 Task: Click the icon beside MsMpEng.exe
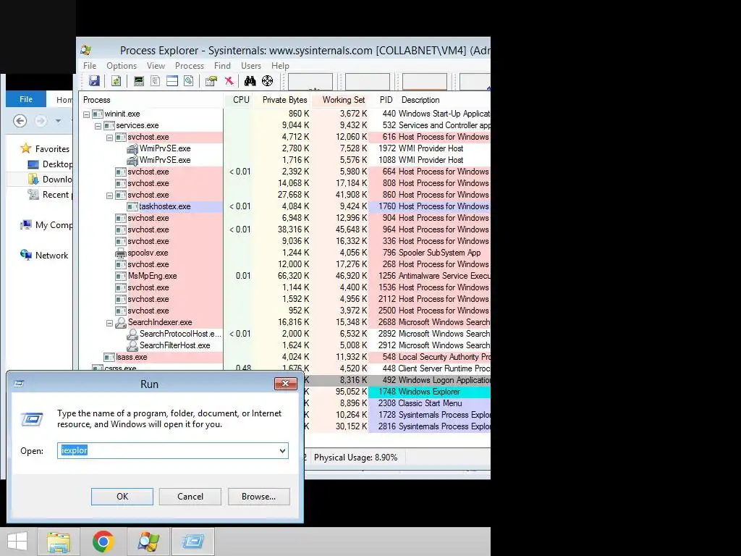coord(121,276)
